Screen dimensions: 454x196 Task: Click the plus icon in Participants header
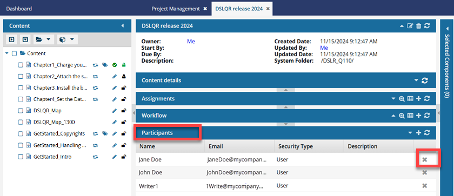(x=418, y=133)
